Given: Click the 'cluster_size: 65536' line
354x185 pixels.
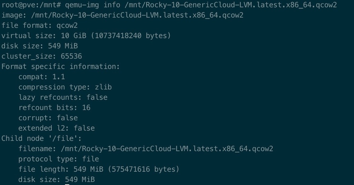Looking at the screenshot, I should click(41, 56).
